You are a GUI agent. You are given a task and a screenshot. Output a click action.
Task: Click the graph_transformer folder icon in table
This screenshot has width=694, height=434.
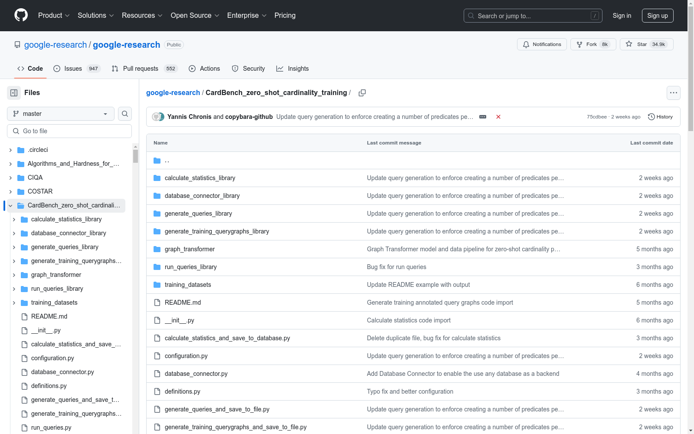tap(157, 249)
